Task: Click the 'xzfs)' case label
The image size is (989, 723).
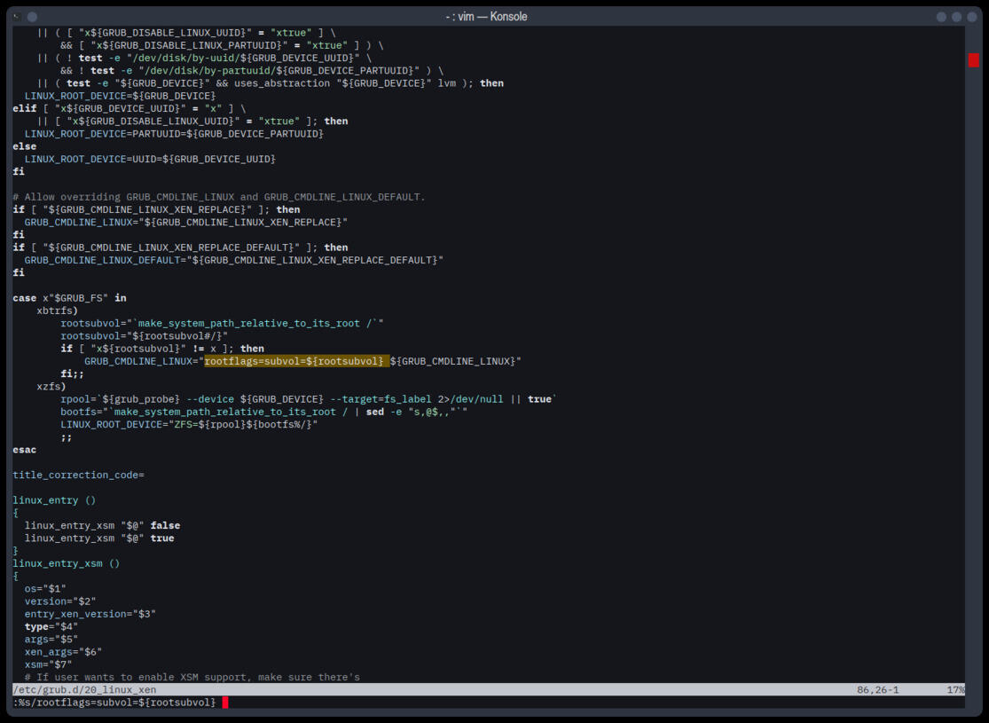Action: tap(51, 386)
